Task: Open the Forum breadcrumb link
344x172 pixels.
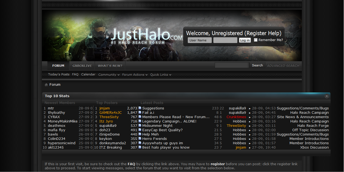Action: coord(55,85)
